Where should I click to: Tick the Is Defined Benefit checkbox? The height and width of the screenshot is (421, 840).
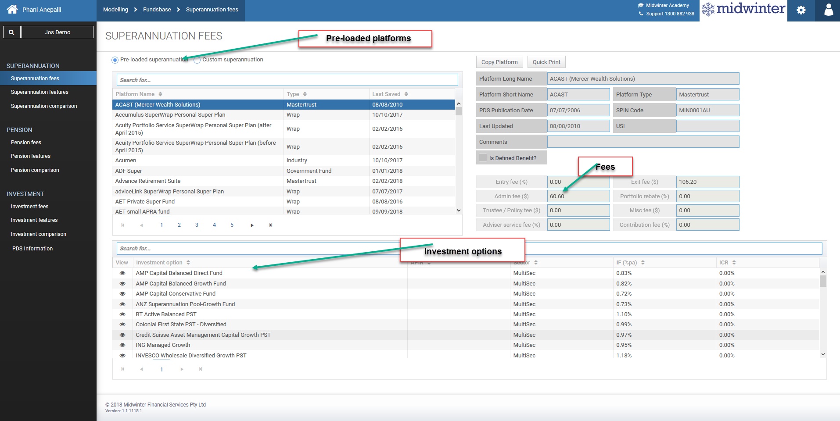(x=483, y=158)
